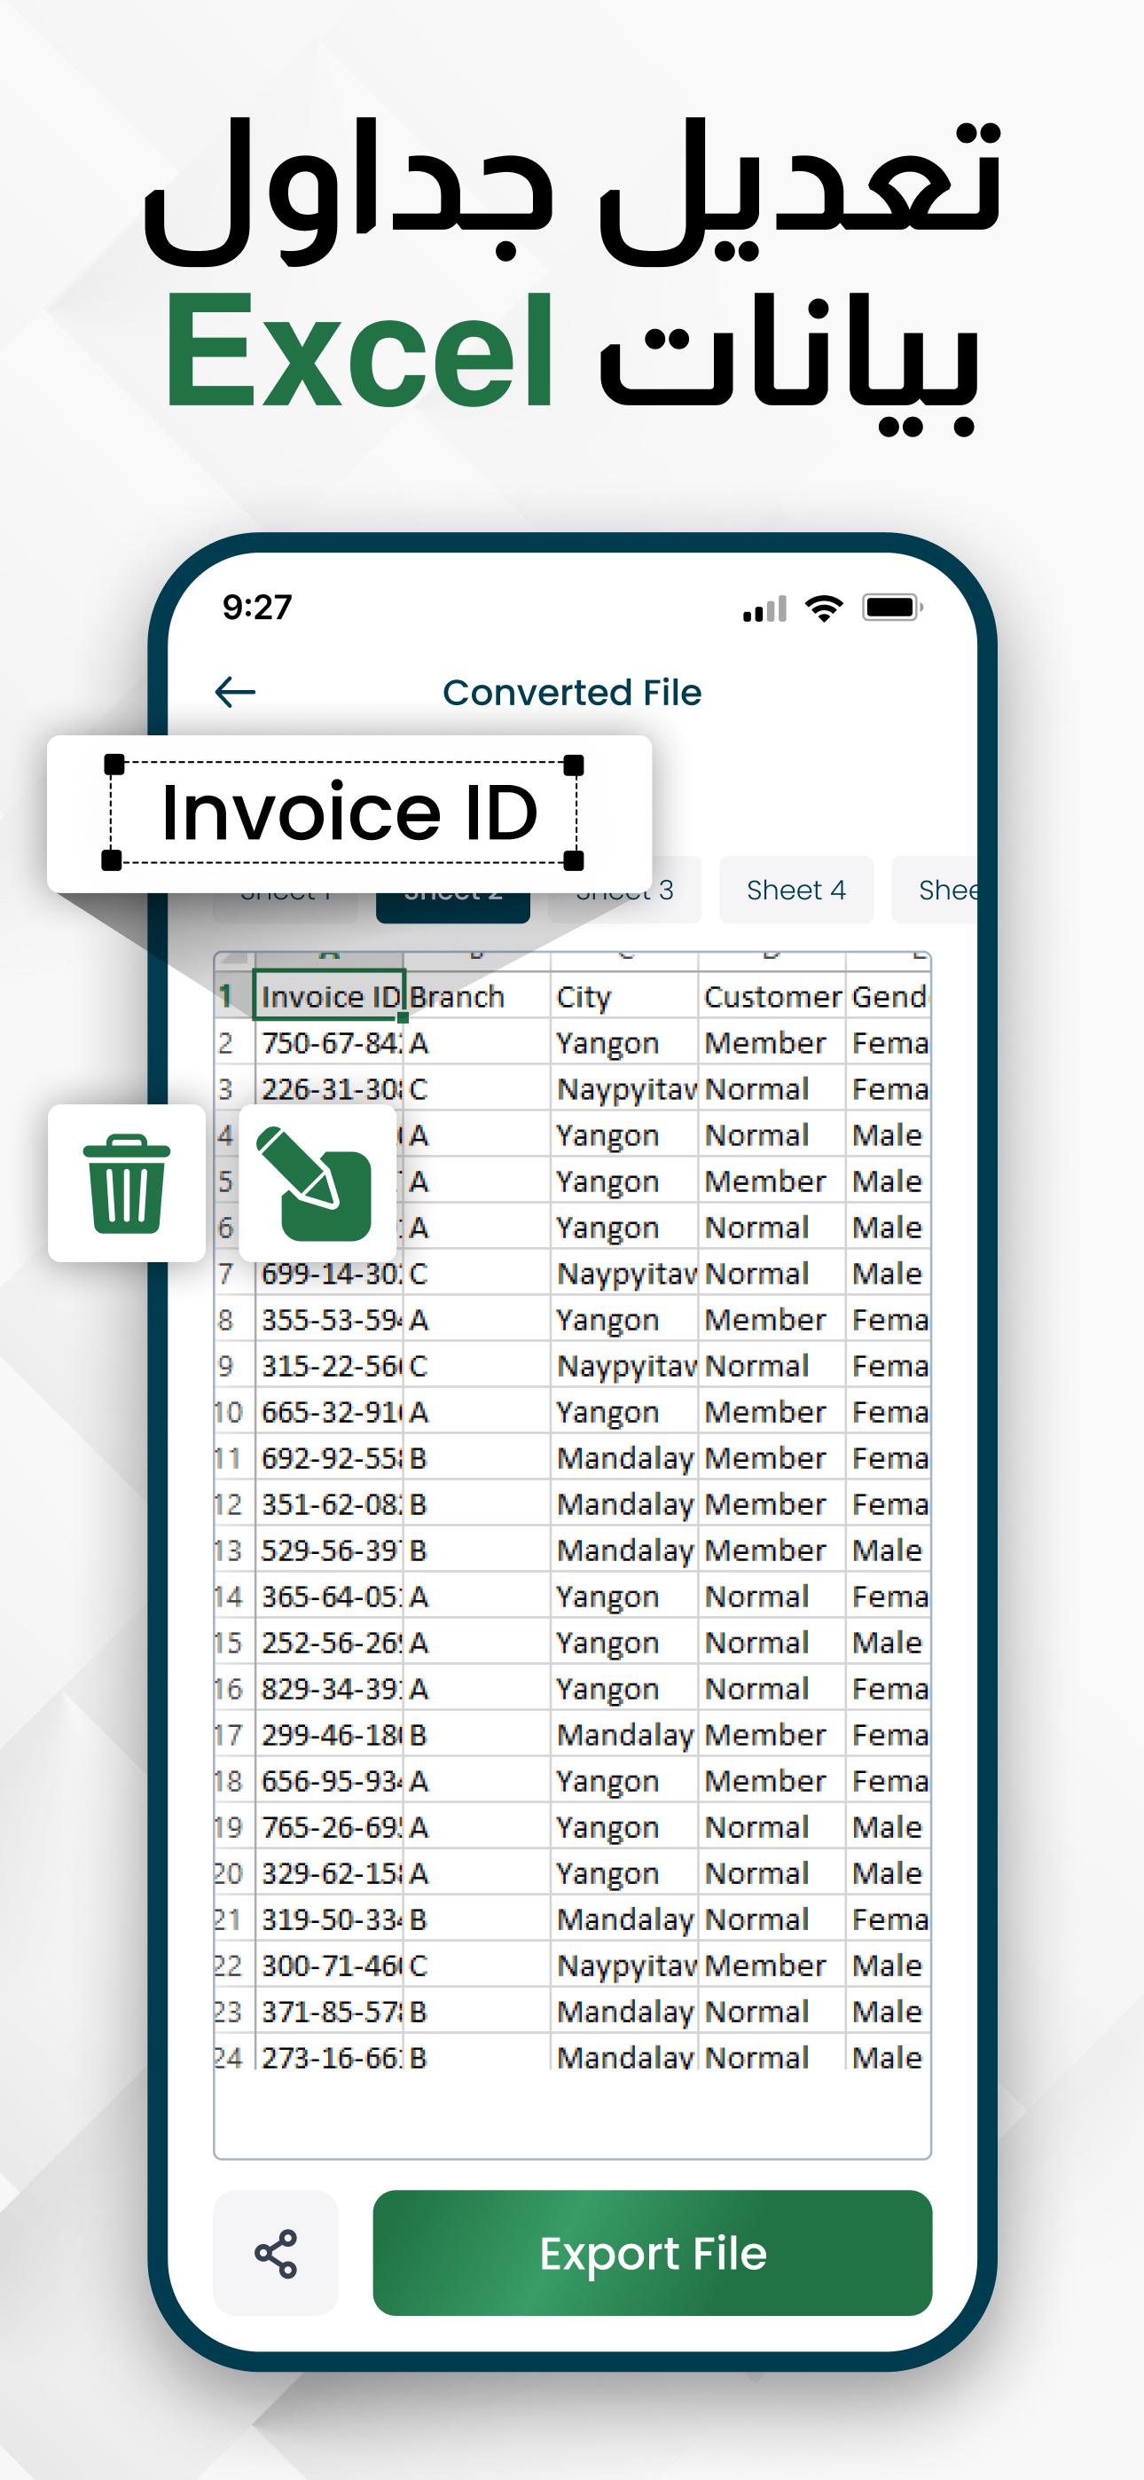Select cell 351-62-08 in row 12
This screenshot has width=1144, height=2480.
(329, 1503)
